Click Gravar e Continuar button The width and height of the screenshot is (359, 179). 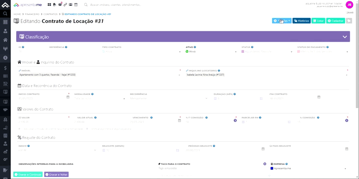pyautogui.click(x=28, y=175)
